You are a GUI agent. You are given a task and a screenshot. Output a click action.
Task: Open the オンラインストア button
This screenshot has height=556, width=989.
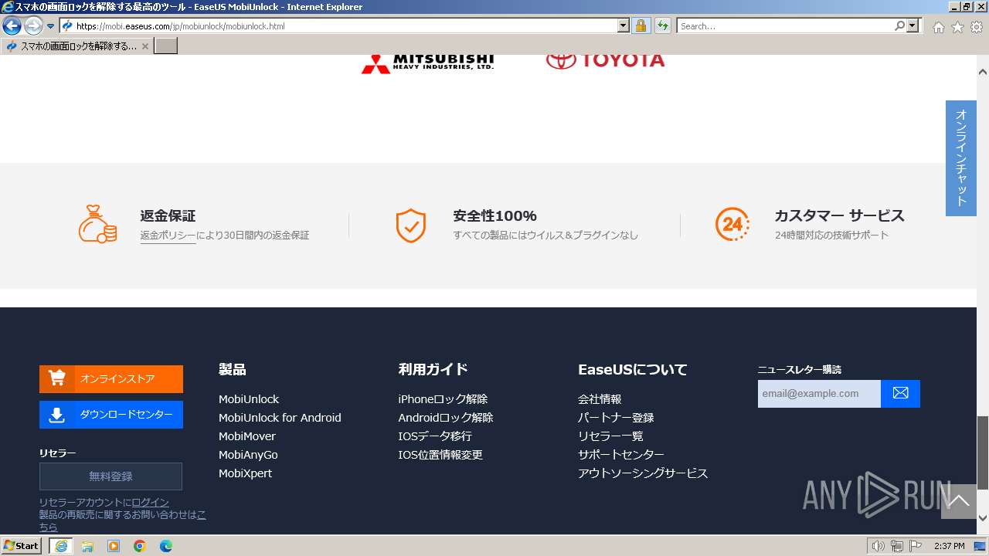(111, 379)
